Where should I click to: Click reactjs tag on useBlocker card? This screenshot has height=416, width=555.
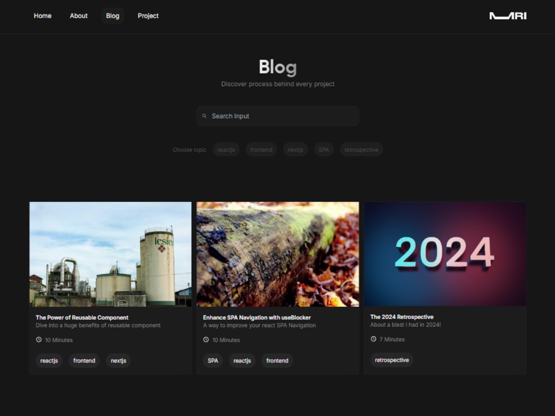[242, 361]
